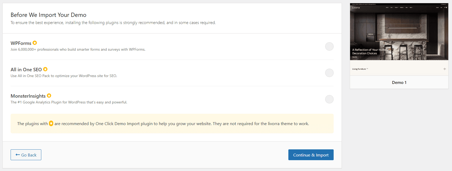The height and width of the screenshot is (171, 452).
Task: Click the star badge next to MonsterInsights
Action: click(x=49, y=96)
